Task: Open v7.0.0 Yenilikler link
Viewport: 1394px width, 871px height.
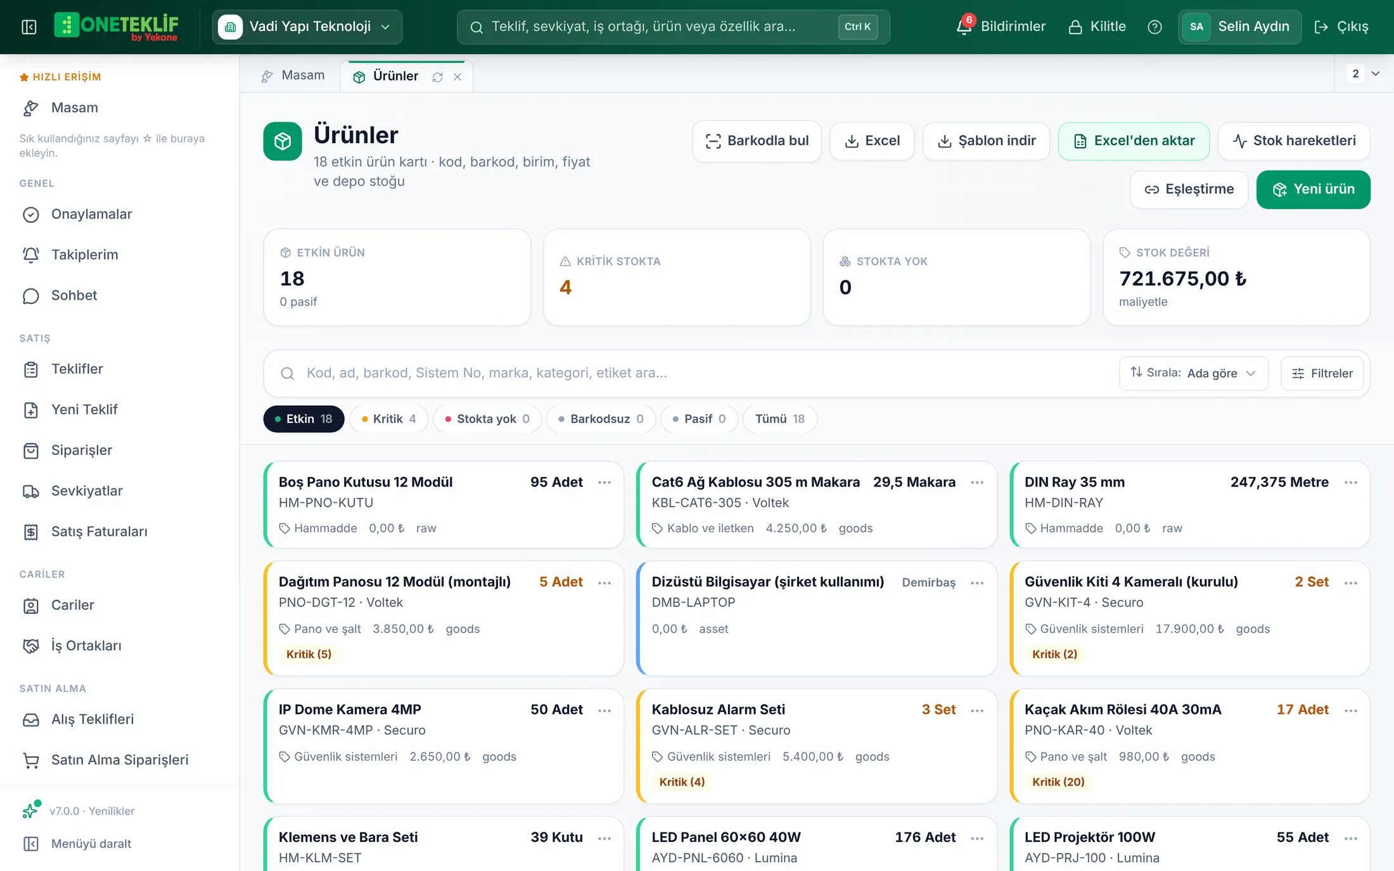Action: (x=79, y=811)
